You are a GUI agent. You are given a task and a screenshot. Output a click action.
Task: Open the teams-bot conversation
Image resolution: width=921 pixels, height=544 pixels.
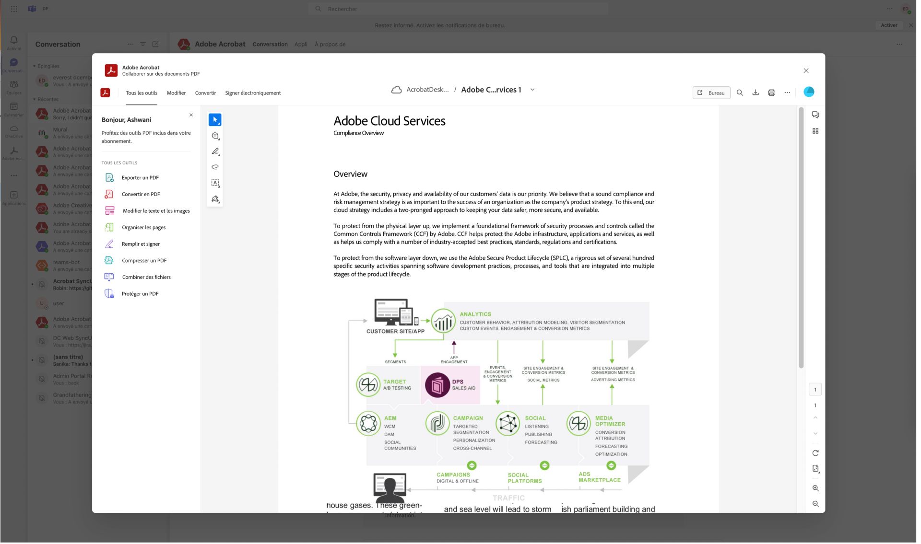[x=63, y=266]
